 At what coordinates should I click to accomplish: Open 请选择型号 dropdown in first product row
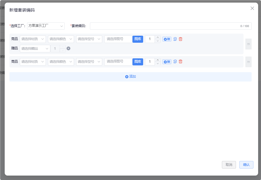coord(89,39)
